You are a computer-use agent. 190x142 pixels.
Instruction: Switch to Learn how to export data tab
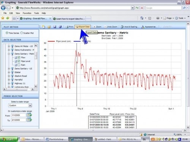pos(69,19)
